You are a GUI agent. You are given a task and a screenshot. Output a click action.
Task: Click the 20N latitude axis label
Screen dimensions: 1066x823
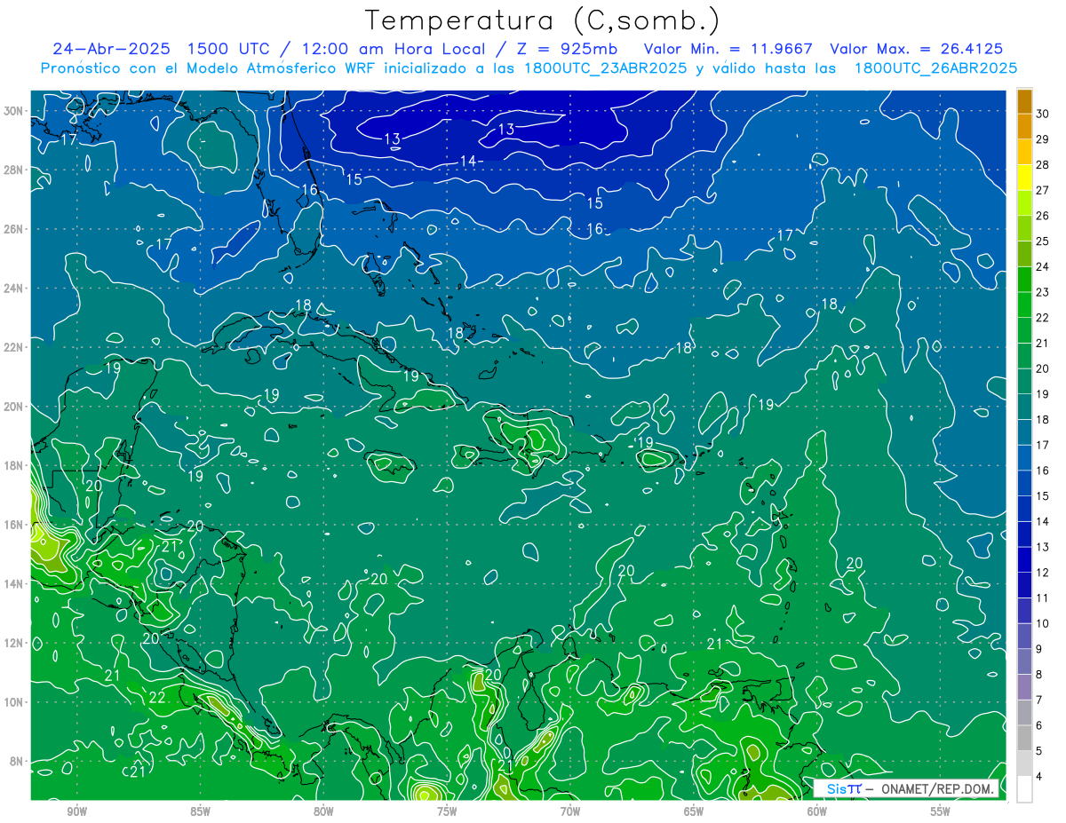tap(14, 406)
